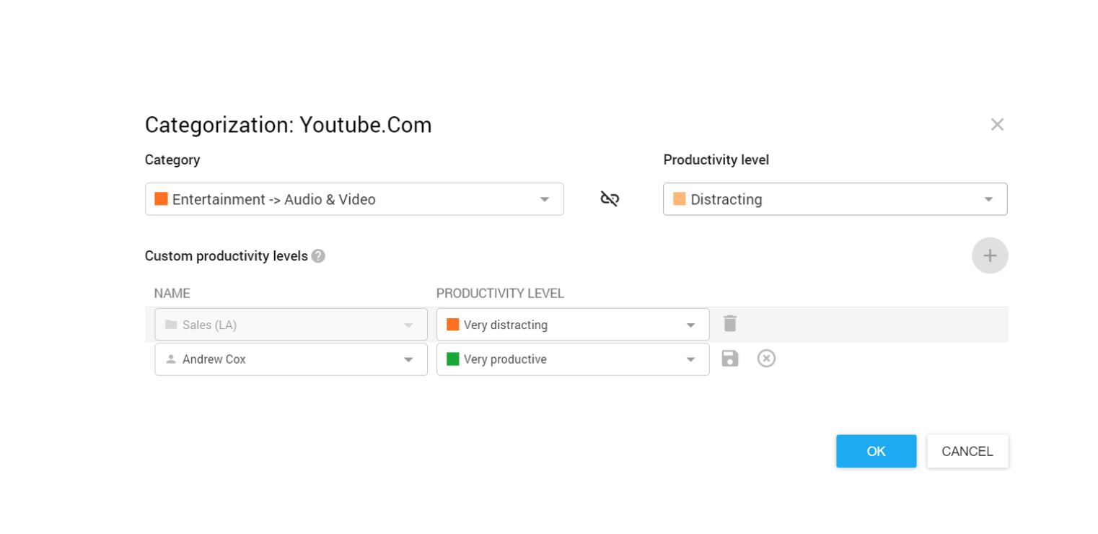
Task: Open the Category dropdown Entertainment -> Audio & Video
Action: click(354, 199)
